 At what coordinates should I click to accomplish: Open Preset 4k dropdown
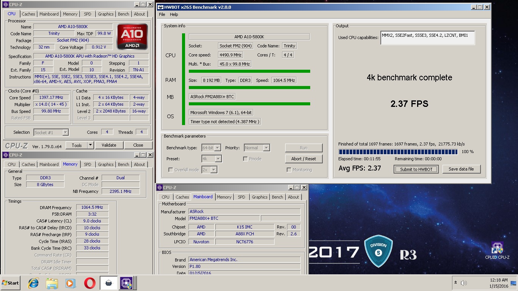tap(218, 159)
